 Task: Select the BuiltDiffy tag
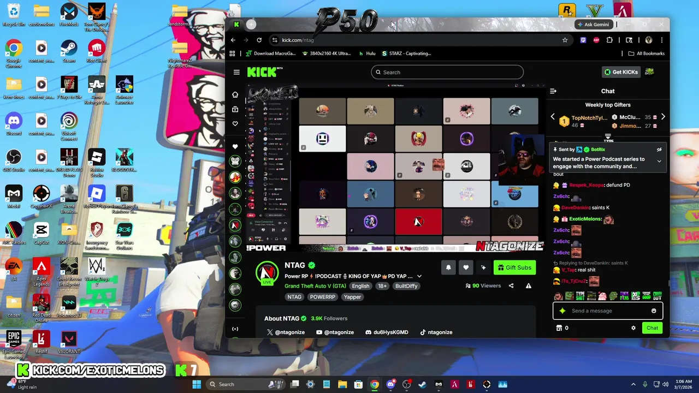pyautogui.click(x=406, y=286)
